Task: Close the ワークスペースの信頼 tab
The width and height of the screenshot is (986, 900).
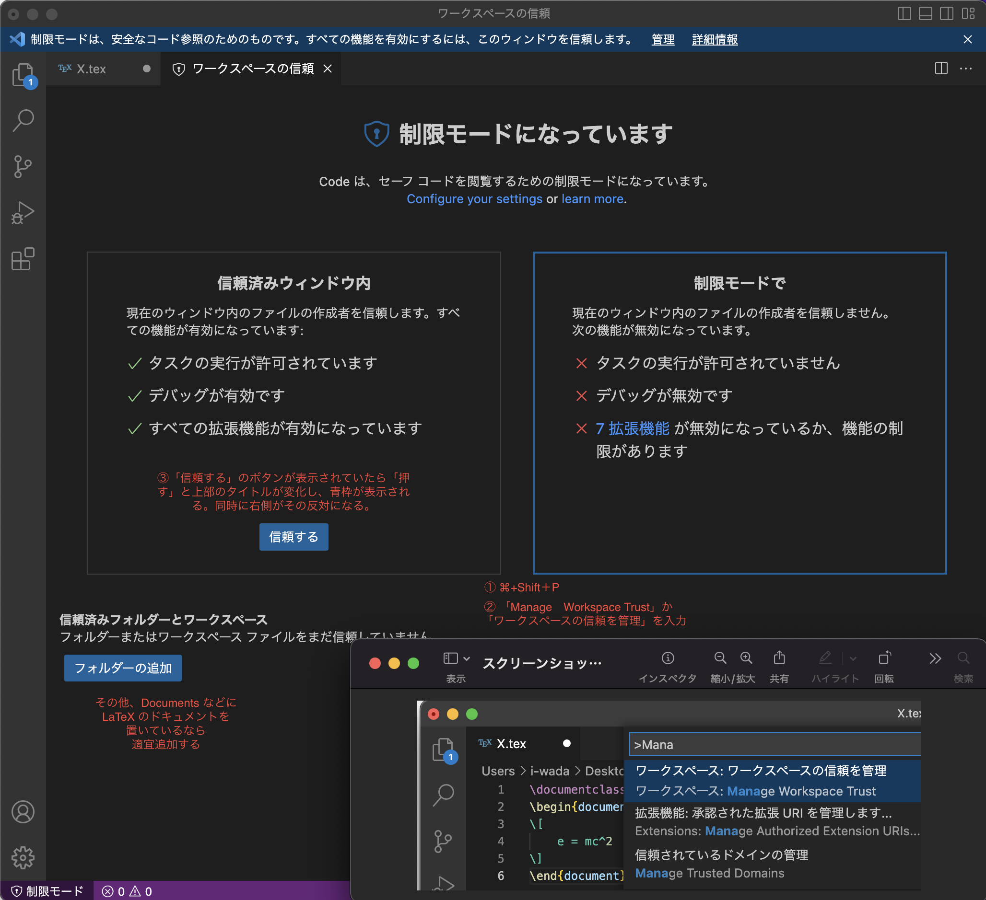Action: pos(328,69)
